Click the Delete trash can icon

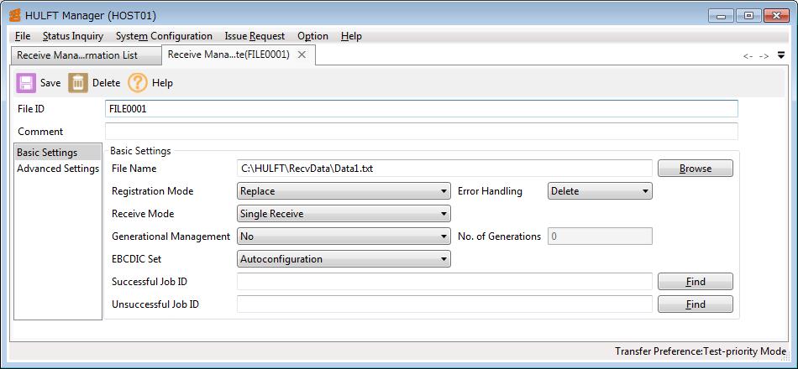point(78,83)
